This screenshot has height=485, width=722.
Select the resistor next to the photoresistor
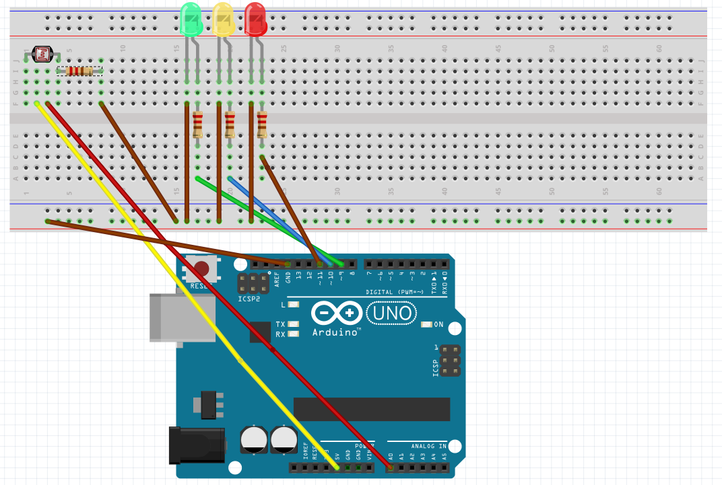click(x=79, y=70)
